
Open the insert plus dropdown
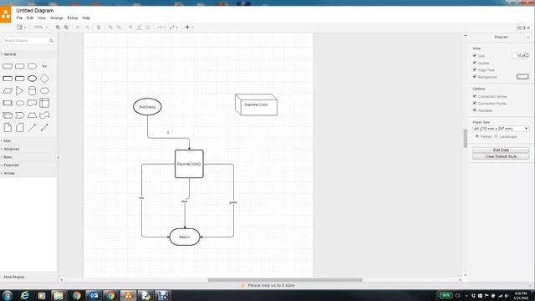pos(189,28)
